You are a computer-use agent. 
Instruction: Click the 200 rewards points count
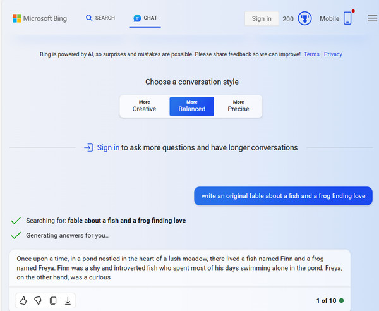[288, 19]
